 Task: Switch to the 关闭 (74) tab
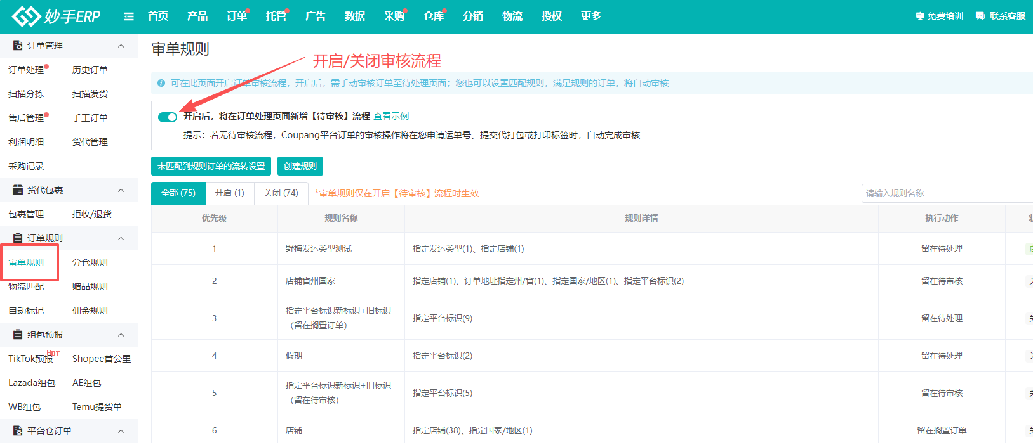coord(281,193)
